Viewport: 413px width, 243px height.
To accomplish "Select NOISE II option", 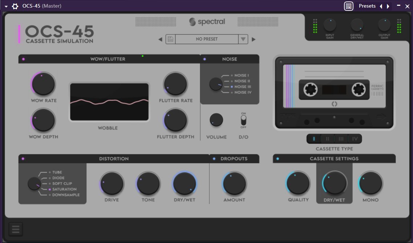I will (x=242, y=81).
